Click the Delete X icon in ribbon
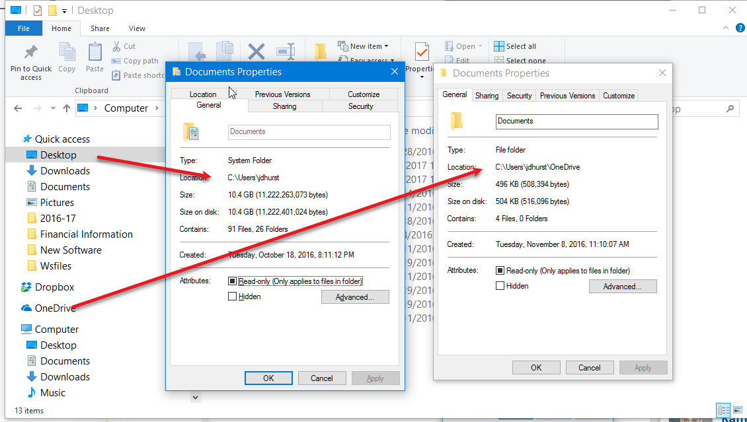The width and height of the screenshot is (747, 422). (256, 52)
